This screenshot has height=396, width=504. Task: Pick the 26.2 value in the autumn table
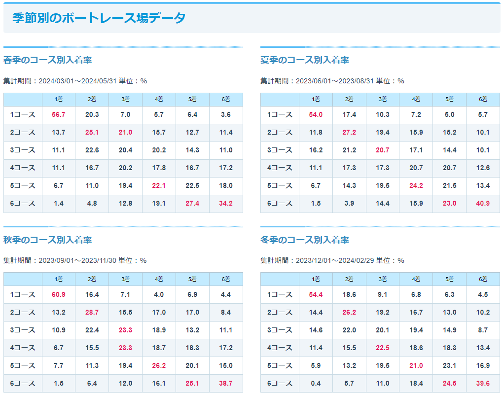tap(159, 365)
